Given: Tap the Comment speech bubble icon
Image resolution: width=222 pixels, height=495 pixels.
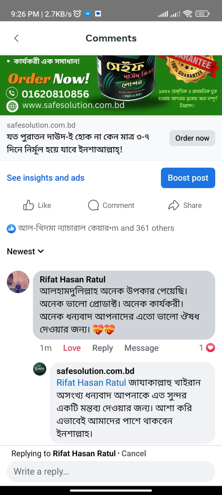Looking at the screenshot, I should point(93,205).
